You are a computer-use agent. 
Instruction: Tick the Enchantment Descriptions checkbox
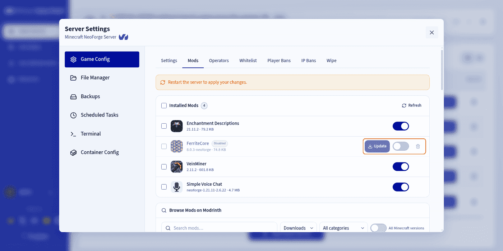tap(164, 126)
